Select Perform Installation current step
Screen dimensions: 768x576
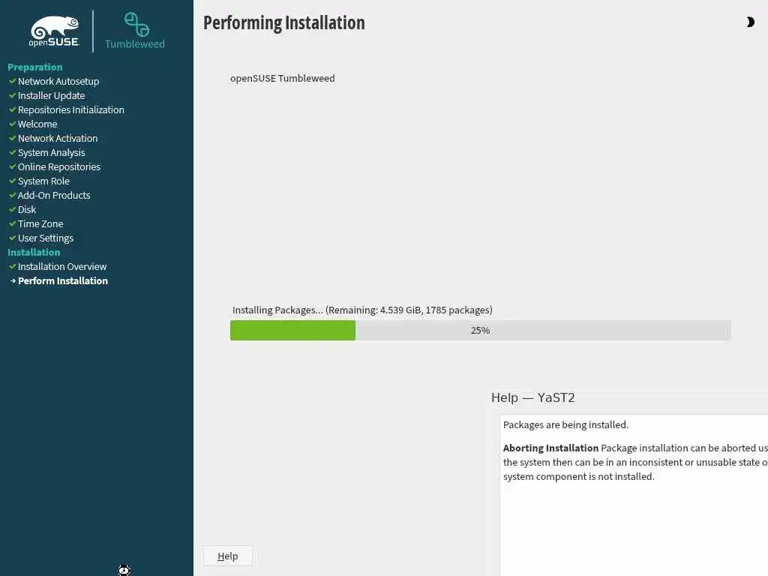[x=63, y=280]
